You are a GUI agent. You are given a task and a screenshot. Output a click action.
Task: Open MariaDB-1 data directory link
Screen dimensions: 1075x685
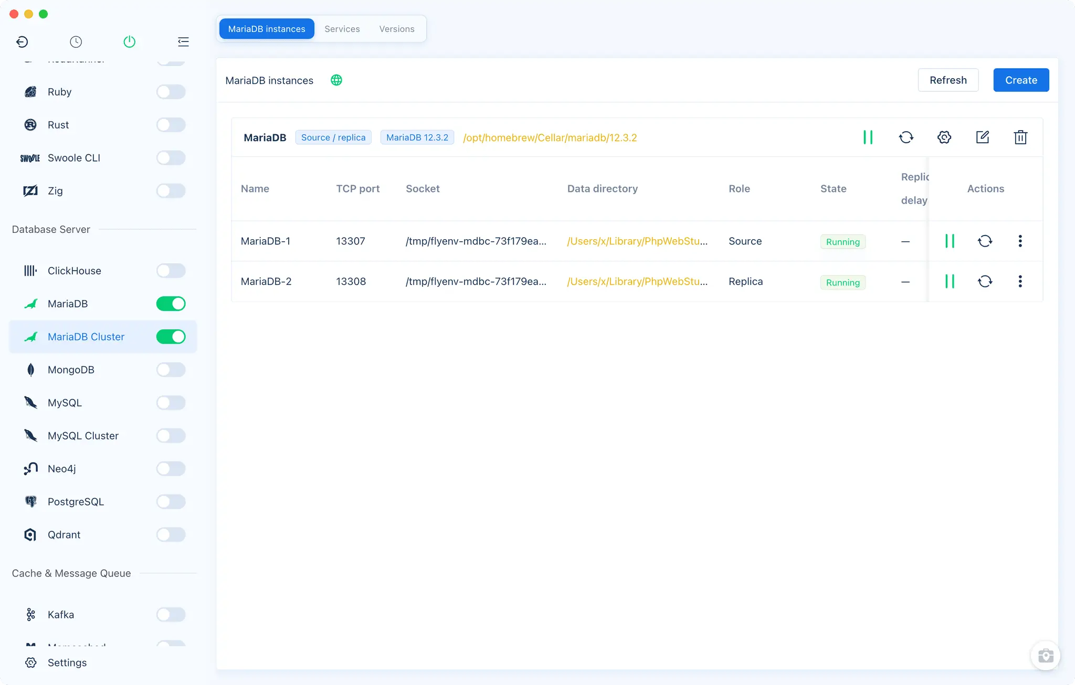[637, 241]
